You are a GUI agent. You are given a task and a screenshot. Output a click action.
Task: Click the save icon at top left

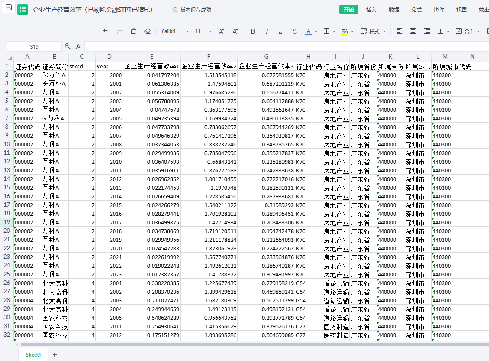[x=9, y=8]
